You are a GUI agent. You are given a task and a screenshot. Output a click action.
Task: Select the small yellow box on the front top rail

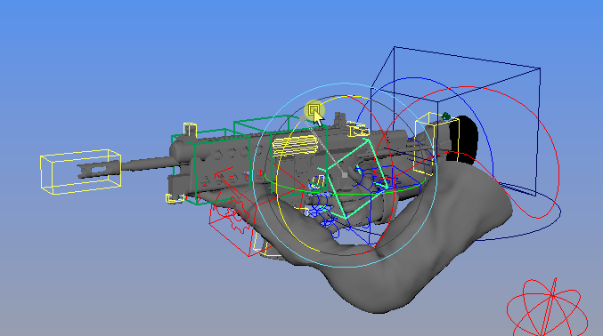tap(190, 130)
